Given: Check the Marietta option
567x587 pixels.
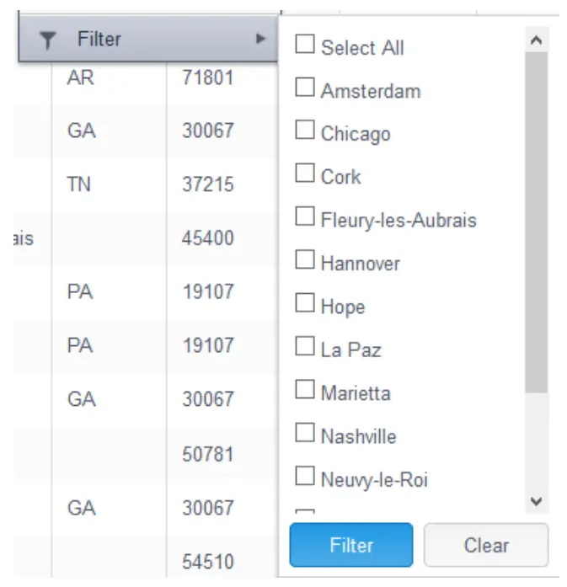Looking at the screenshot, I should 304,390.
